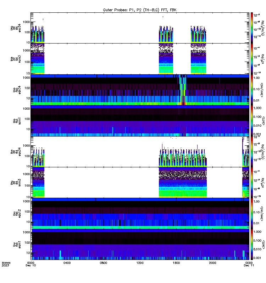
Task: Click the 'thb fff 64 edc34' y-axis label
Action: (16, 28)
